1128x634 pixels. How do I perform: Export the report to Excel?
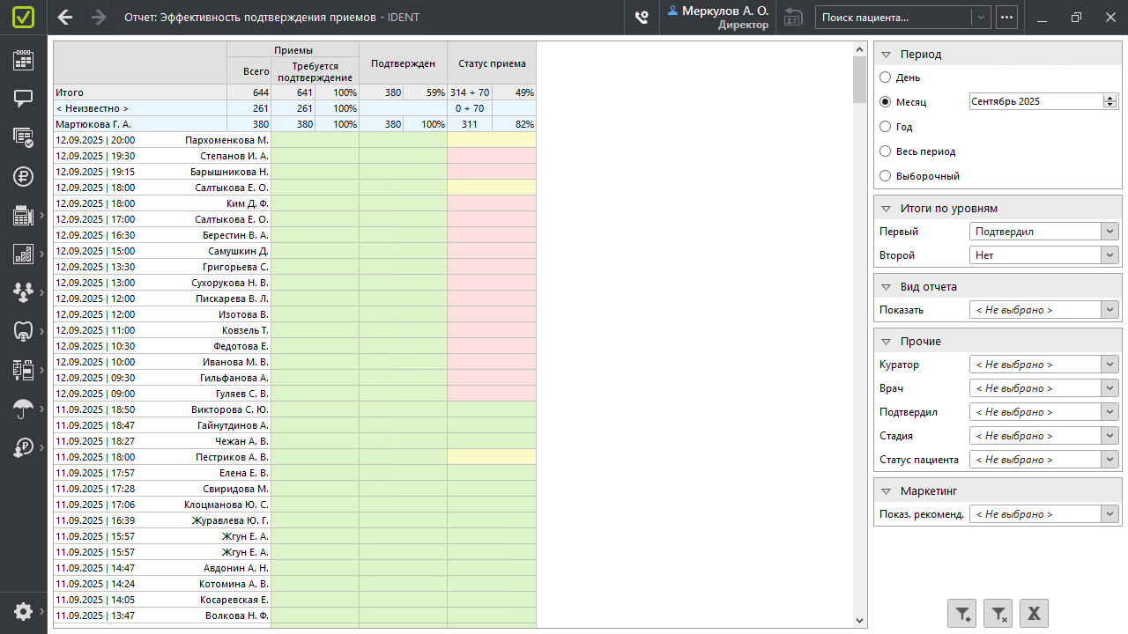click(x=1034, y=614)
